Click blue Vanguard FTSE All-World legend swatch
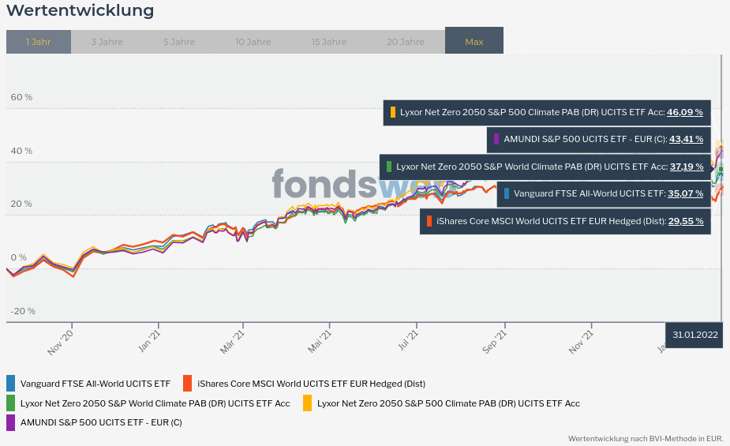 (x=11, y=384)
